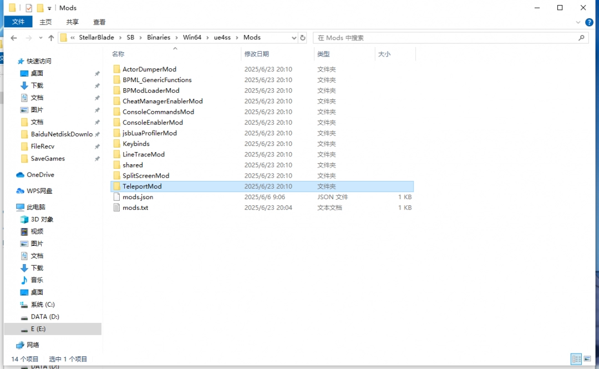Expand hidden breadcrumb path chevrons
599x369 pixels.
click(73, 38)
